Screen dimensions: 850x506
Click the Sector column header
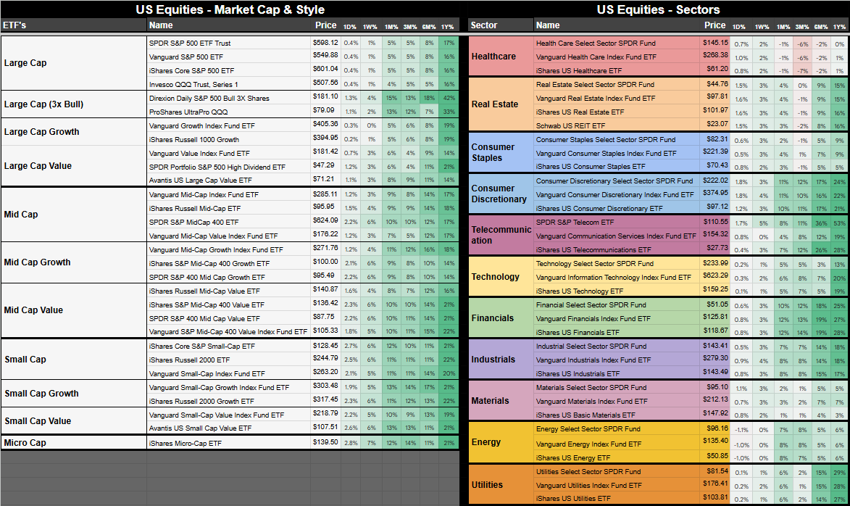501,25
